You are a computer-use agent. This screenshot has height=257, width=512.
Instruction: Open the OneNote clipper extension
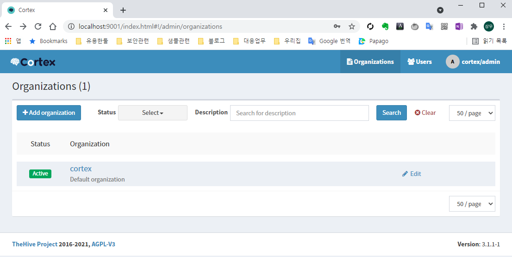coord(459,26)
